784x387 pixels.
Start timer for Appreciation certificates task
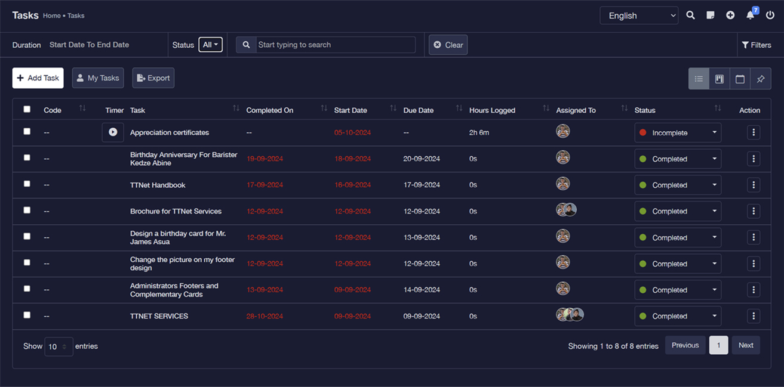pos(113,132)
